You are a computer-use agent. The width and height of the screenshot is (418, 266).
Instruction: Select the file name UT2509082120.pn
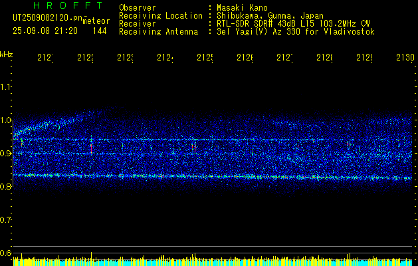point(48,18)
